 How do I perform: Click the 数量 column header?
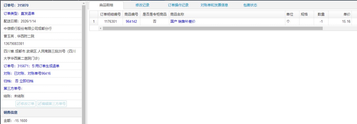(x=321, y=14)
